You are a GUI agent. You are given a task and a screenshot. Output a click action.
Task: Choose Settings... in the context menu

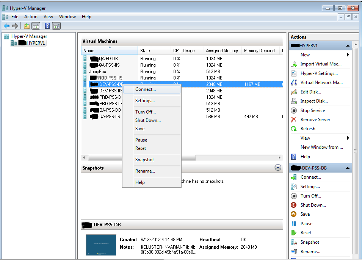(152, 101)
